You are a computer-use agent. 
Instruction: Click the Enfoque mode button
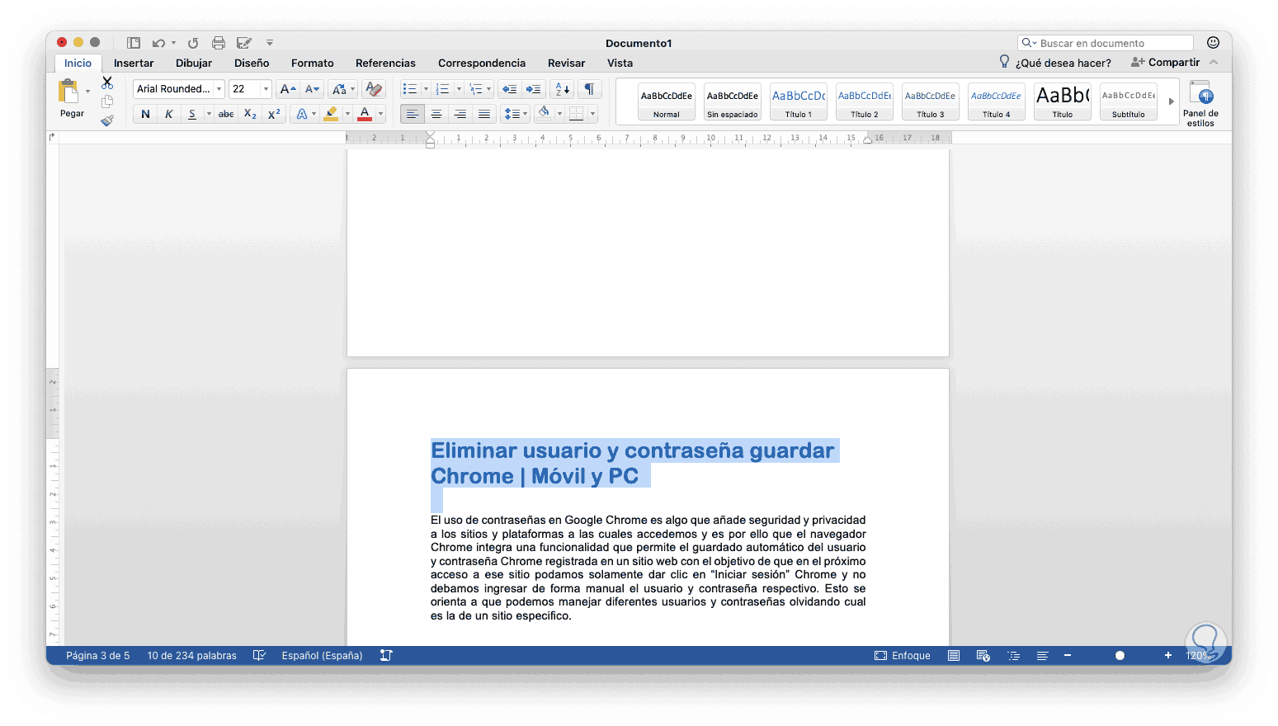903,656
